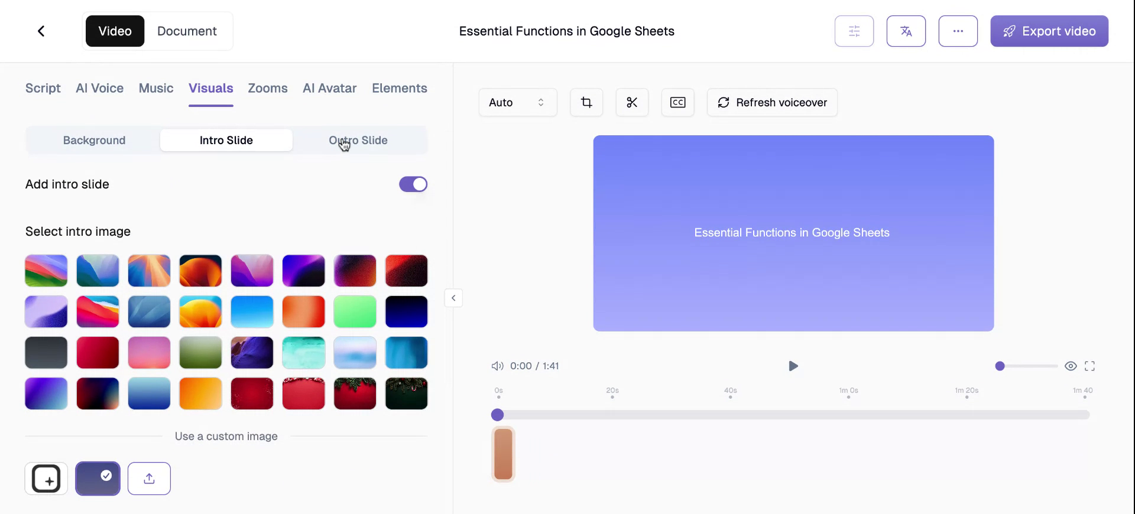Viewport: 1135px width, 514px height.
Task: Upload a custom image via upload icon
Action: tap(149, 479)
